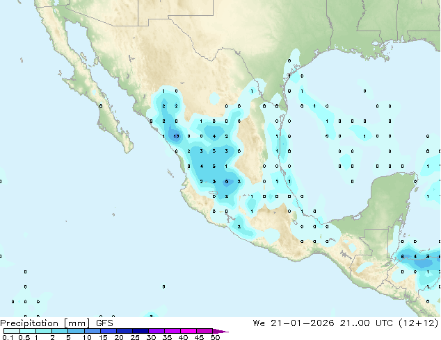The image size is (441, 340).
Task: Click the '(12+12)' forecast offset text
Action: pyautogui.click(x=419, y=323)
